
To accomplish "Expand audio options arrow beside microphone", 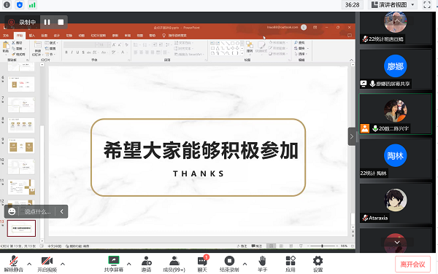I will coord(29,264).
